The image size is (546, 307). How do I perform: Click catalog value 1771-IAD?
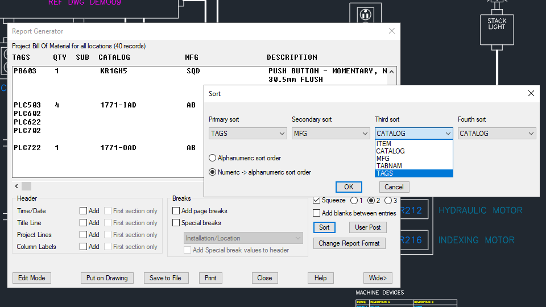pyautogui.click(x=118, y=105)
